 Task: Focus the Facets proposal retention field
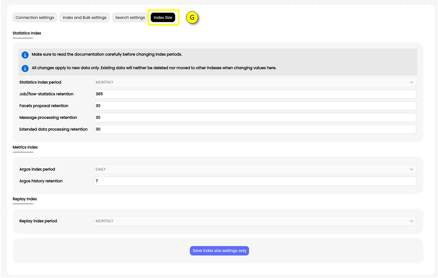[255, 106]
